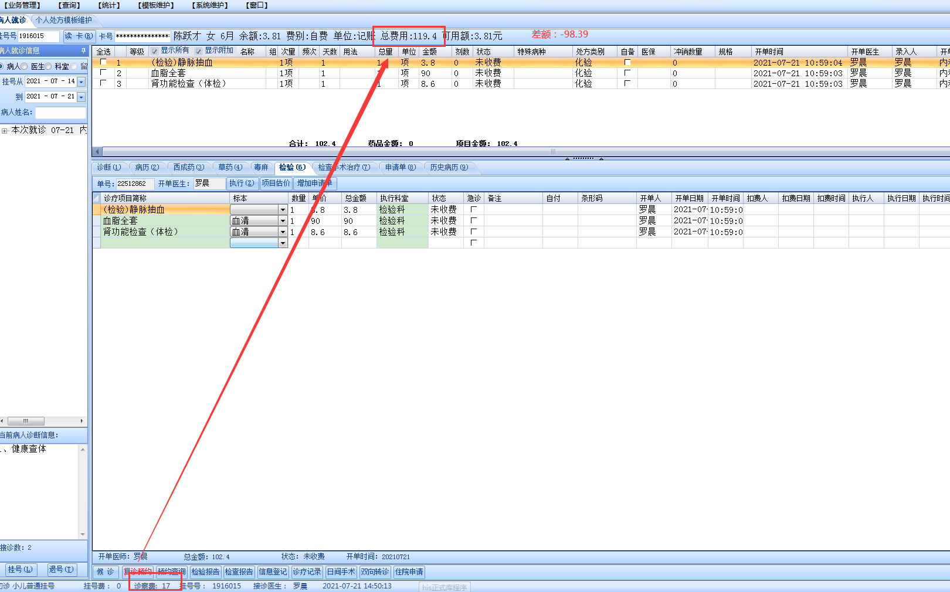Click the 挂号号 input field
Image resolution: width=950 pixels, height=592 pixels.
click(39, 36)
